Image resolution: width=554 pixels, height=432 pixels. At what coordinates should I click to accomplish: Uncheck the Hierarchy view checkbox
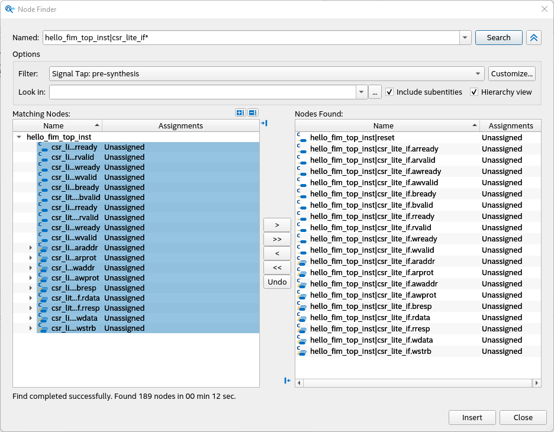coord(474,92)
